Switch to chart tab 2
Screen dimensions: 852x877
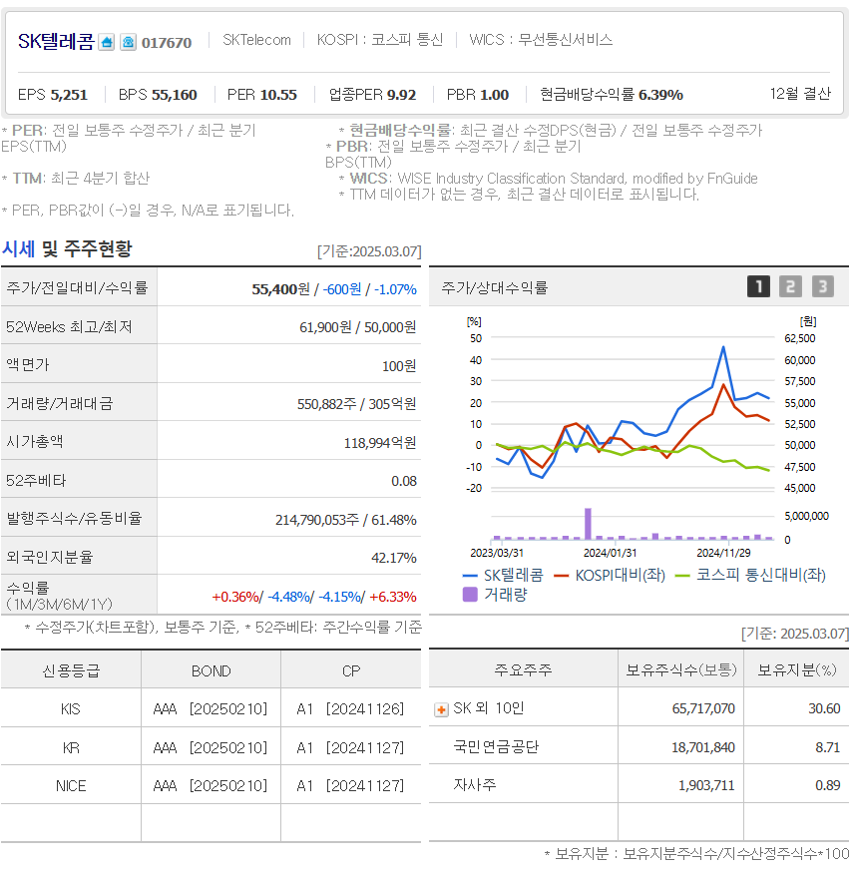click(790, 287)
